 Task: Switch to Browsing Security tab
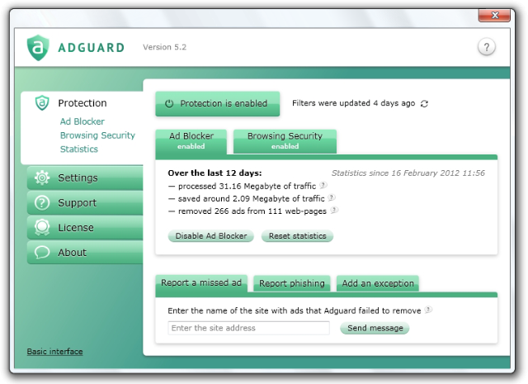click(285, 141)
